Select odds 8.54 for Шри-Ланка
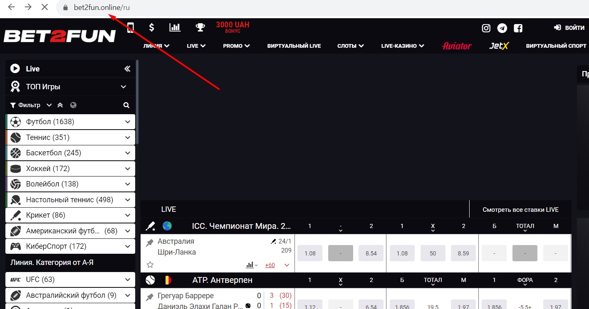 tap(371, 253)
